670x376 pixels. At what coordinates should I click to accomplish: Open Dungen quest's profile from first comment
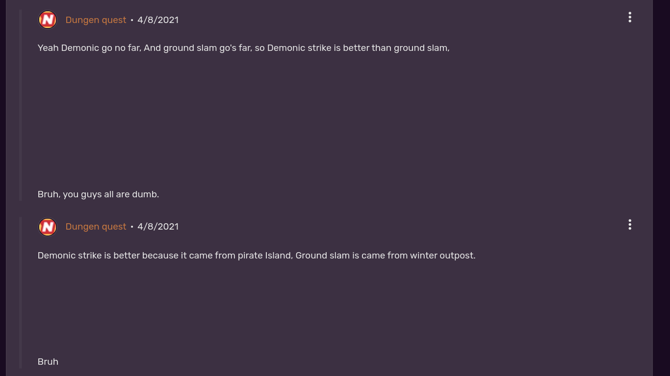tap(96, 20)
